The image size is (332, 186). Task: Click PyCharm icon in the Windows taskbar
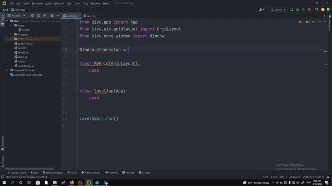point(89,182)
